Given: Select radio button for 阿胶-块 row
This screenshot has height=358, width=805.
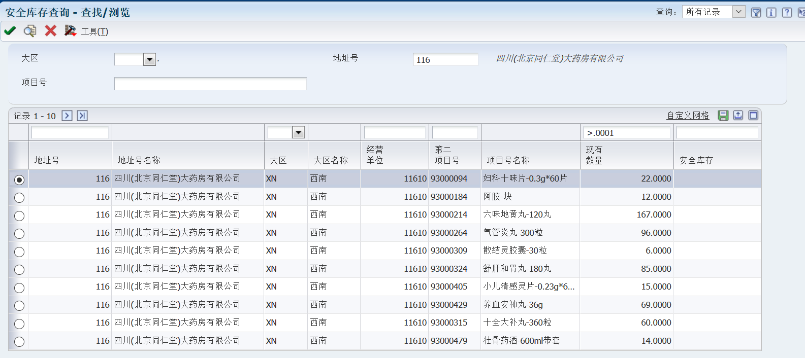Looking at the screenshot, I should pos(19,198).
